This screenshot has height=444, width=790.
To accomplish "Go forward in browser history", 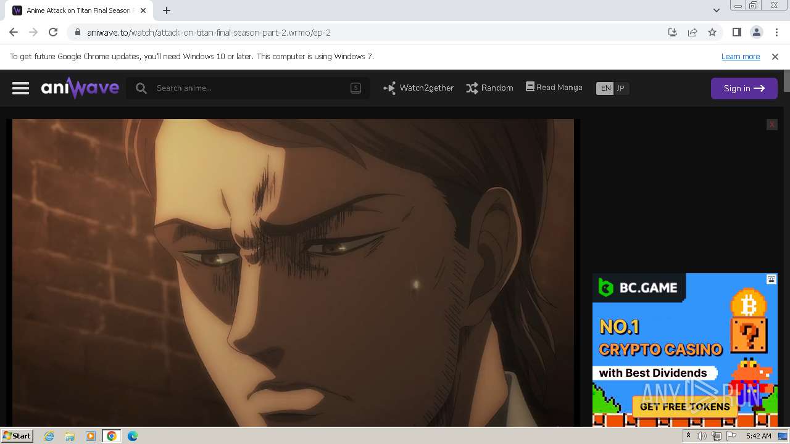I will pos(33,32).
